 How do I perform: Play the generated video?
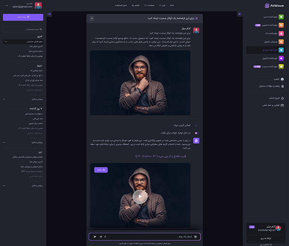[140, 197]
